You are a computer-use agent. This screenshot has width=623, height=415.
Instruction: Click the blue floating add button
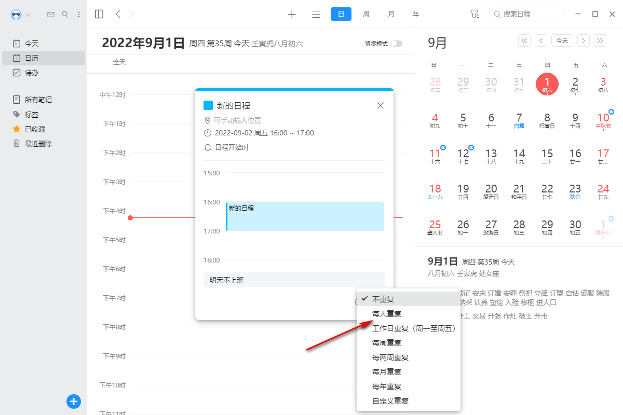[74, 401]
